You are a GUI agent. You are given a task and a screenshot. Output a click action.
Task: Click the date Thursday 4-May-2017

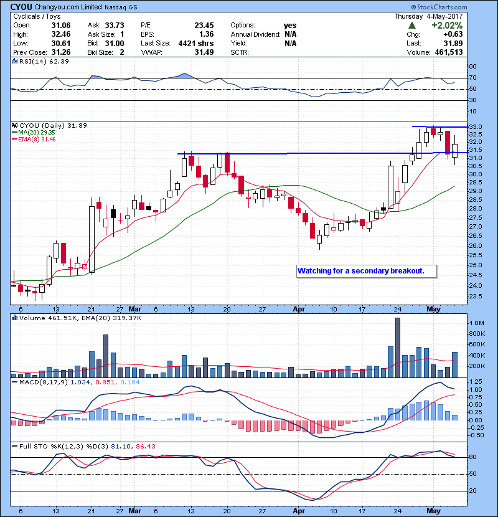(x=428, y=16)
